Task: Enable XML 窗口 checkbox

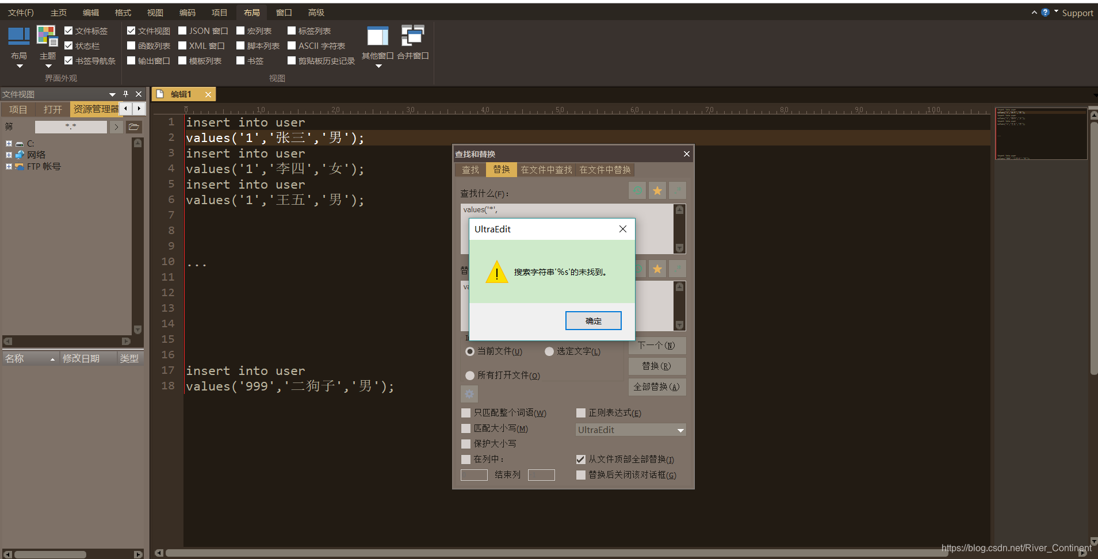Action: click(x=182, y=45)
